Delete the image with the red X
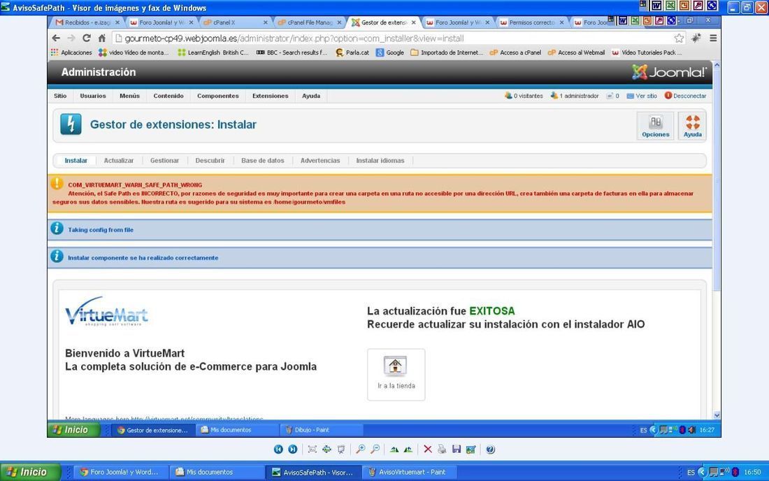Viewport: 769px width, 481px height. (x=428, y=449)
